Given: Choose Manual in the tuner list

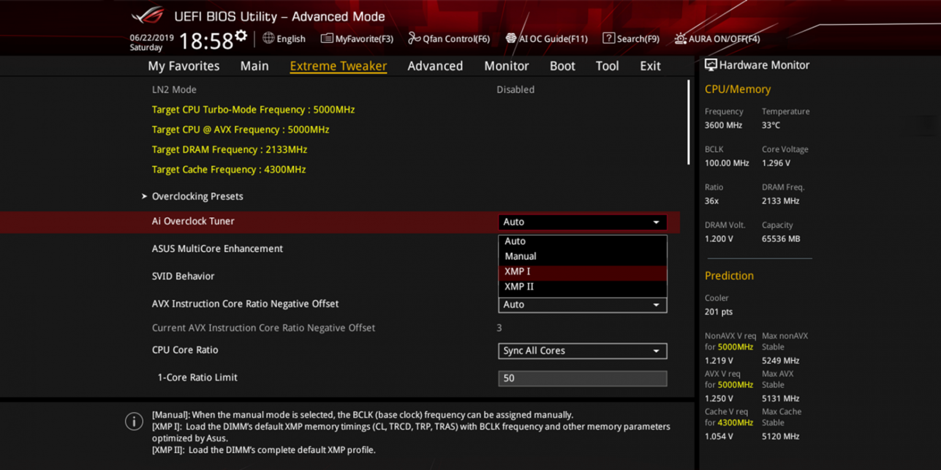Looking at the screenshot, I should tap(582, 256).
